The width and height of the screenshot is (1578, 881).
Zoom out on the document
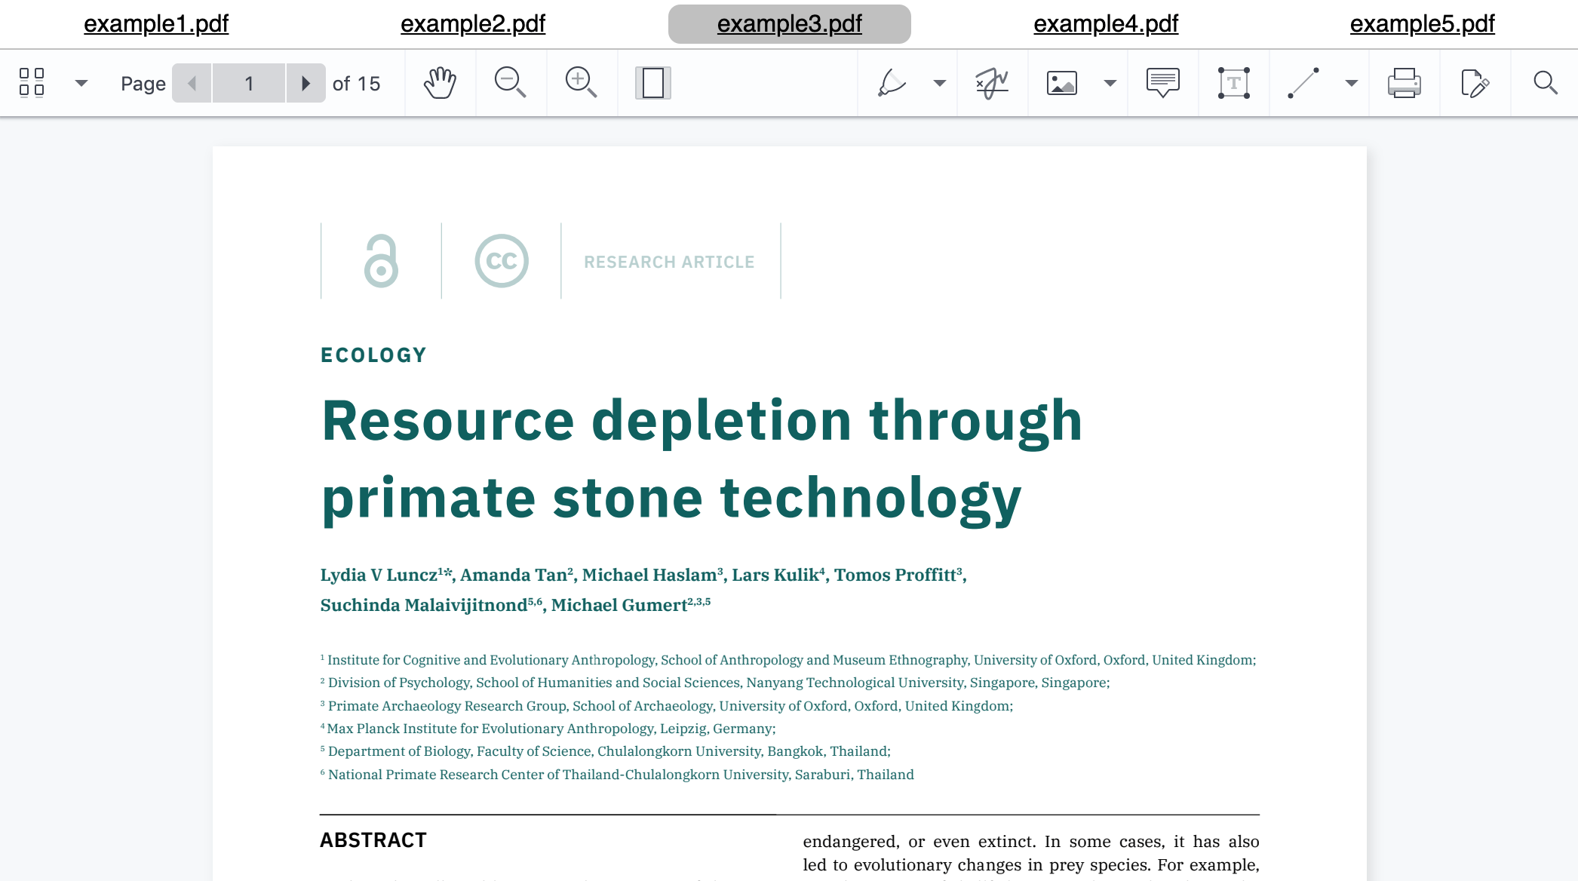tap(511, 83)
